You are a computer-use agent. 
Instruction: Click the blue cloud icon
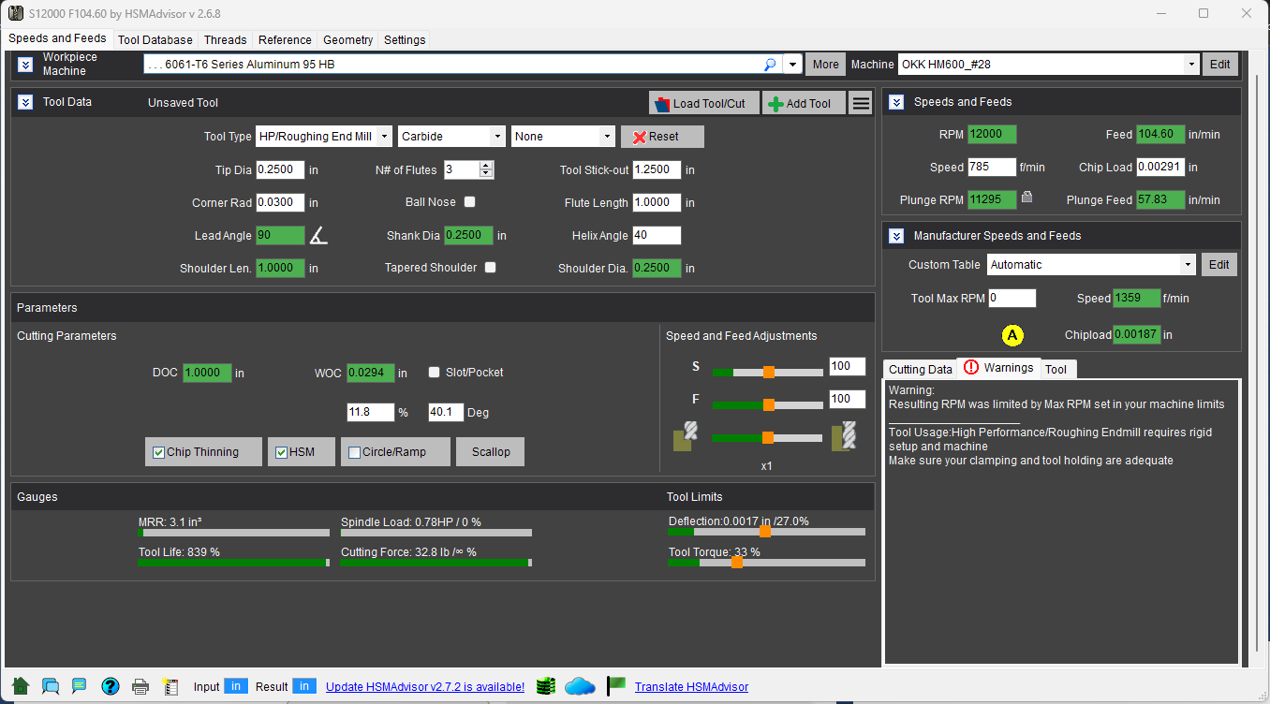coord(580,686)
